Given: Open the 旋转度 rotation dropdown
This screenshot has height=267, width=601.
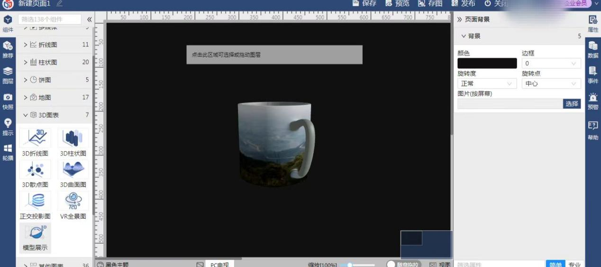Looking at the screenshot, I should coord(487,83).
